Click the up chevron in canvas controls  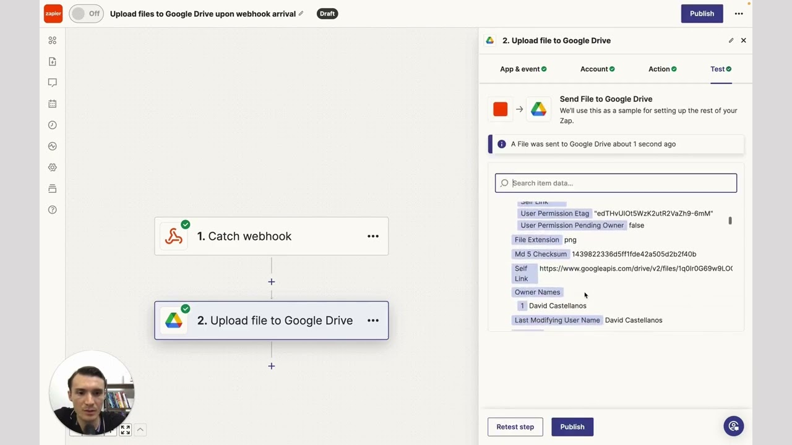(x=140, y=430)
